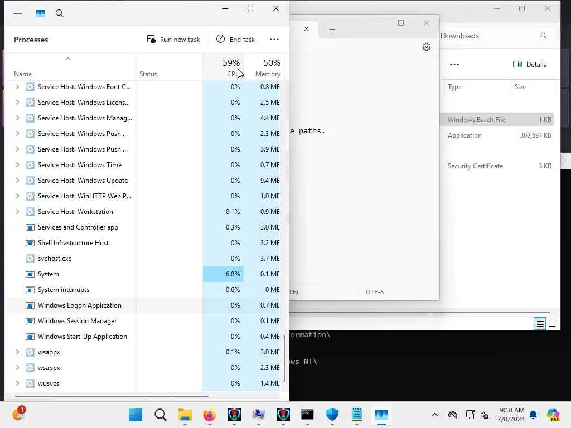The image size is (571, 428).
Task: Expand Service Host: Windows License row
Action: coord(17,103)
